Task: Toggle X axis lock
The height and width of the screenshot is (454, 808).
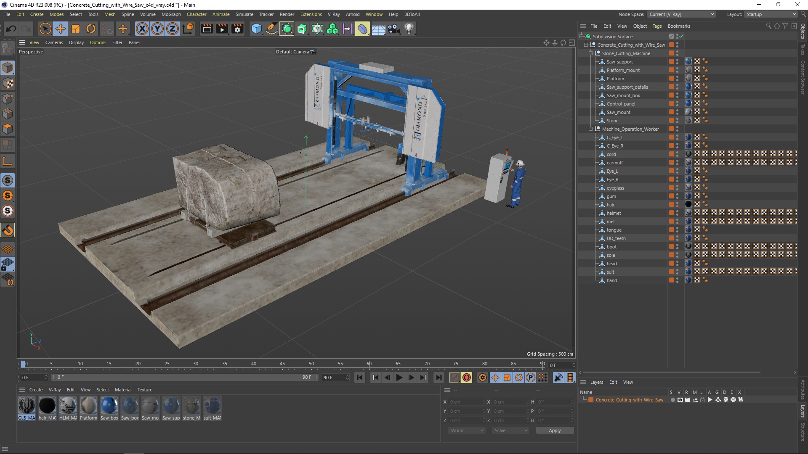Action: pos(142,29)
